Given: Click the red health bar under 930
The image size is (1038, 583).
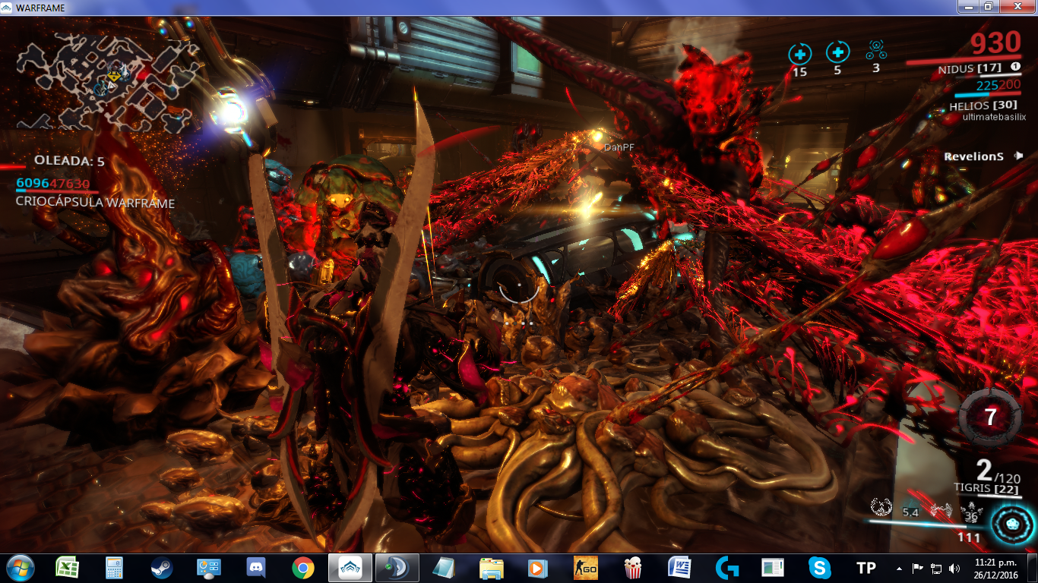Looking at the screenshot, I should 964,60.
